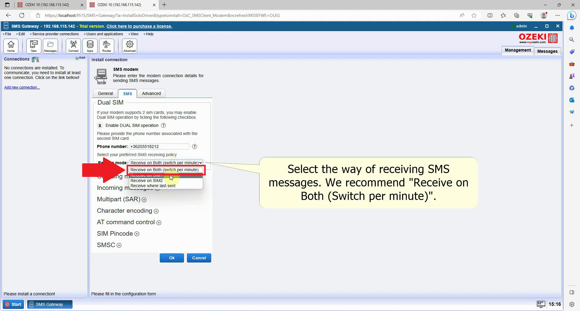Open the Routes toolbar icon

(x=107, y=46)
